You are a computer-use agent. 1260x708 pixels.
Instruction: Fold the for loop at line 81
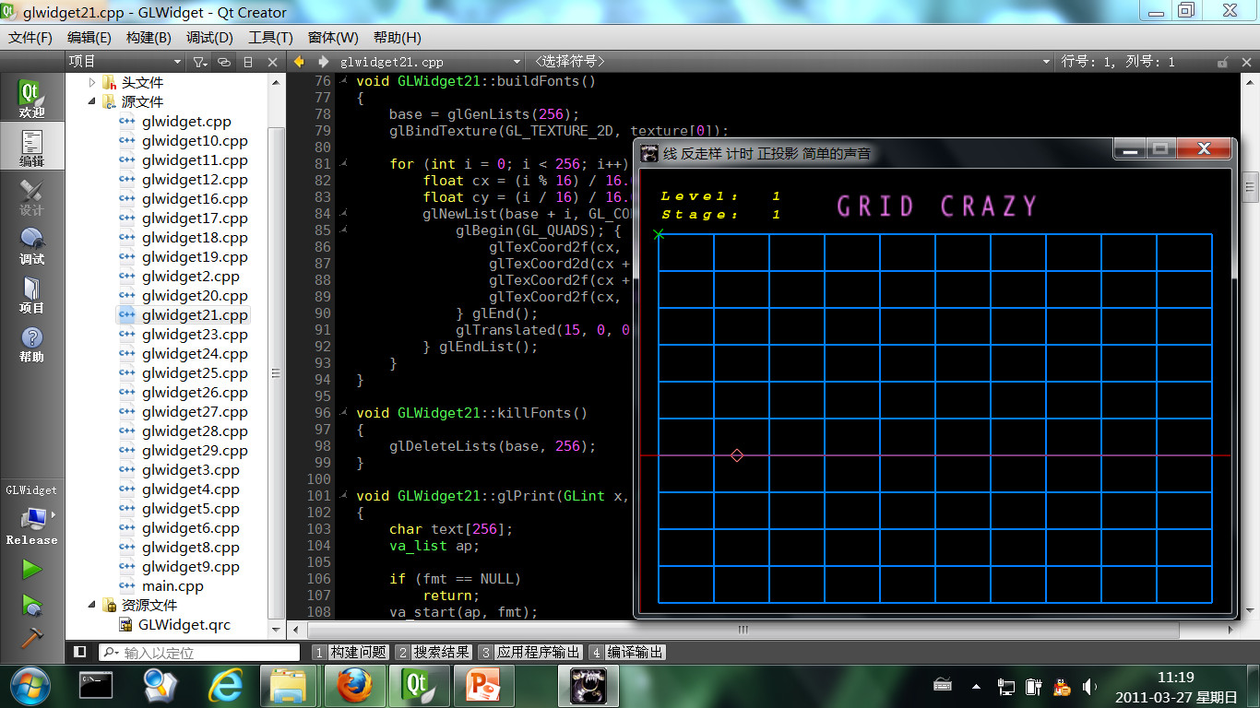[x=343, y=164]
